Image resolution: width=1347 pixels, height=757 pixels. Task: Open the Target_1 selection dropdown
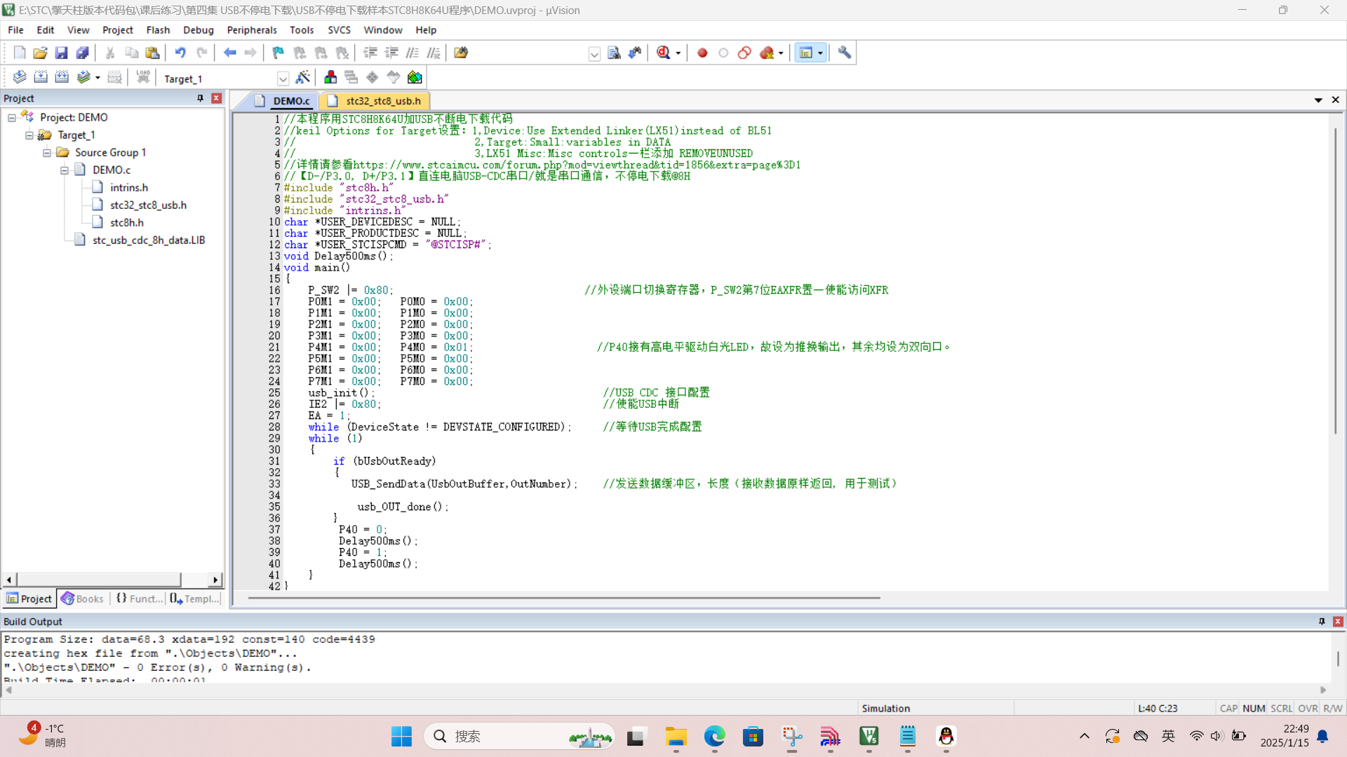tap(283, 79)
